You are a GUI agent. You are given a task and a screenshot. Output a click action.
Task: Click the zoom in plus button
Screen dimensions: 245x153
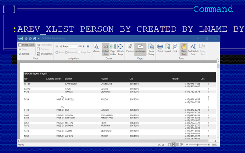[x=208, y=145]
